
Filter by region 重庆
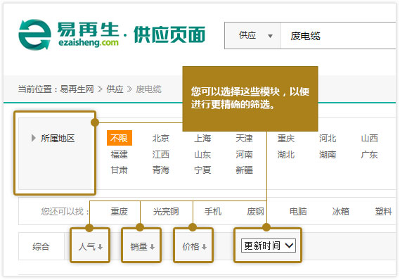pos(286,139)
